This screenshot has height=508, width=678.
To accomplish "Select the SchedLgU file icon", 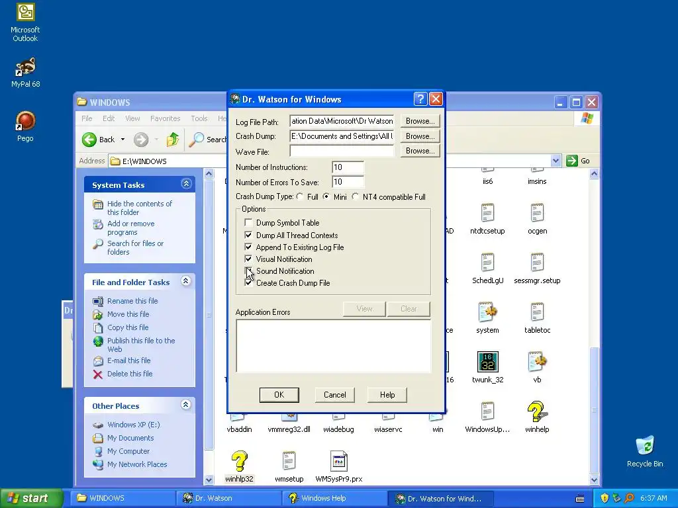I will tap(487, 263).
